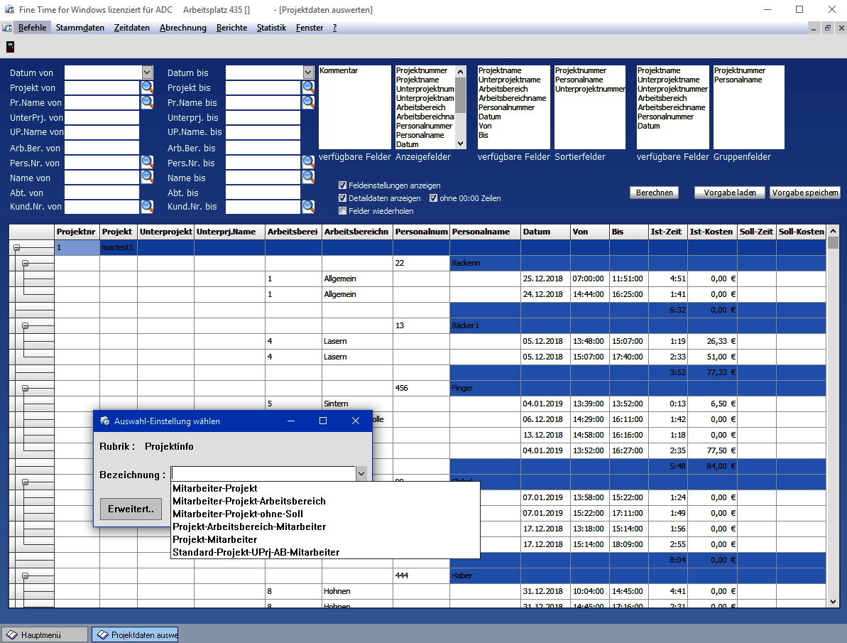Toggle Feldeinstellungen anzeigen checkbox
Image resolution: width=847 pixels, height=643 pixels.
[342, 185]
